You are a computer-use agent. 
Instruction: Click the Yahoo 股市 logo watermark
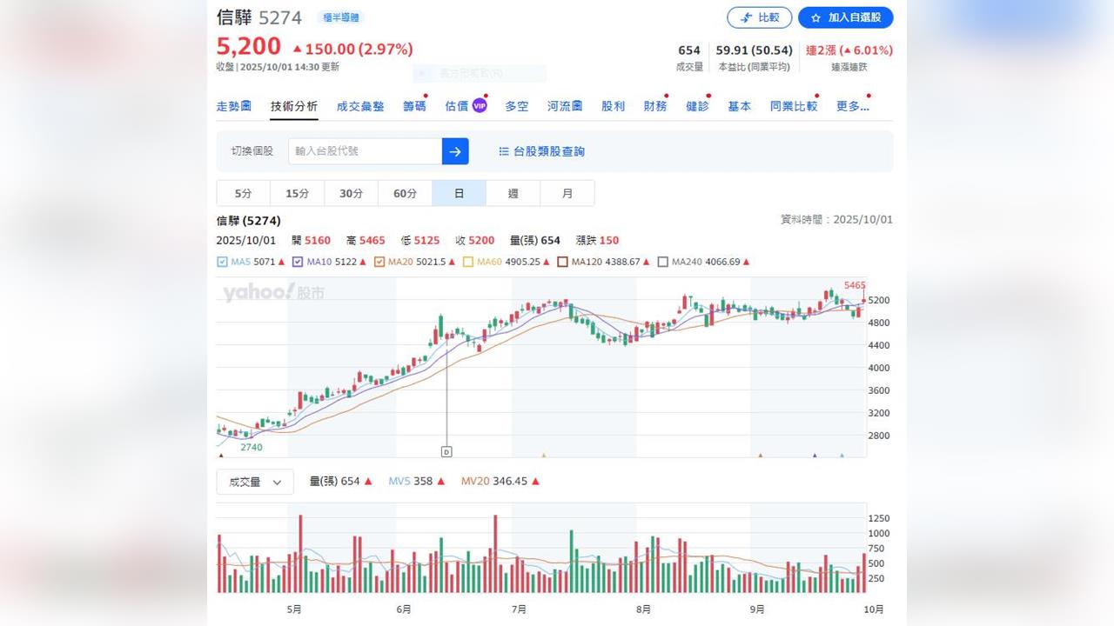[273, 293]
